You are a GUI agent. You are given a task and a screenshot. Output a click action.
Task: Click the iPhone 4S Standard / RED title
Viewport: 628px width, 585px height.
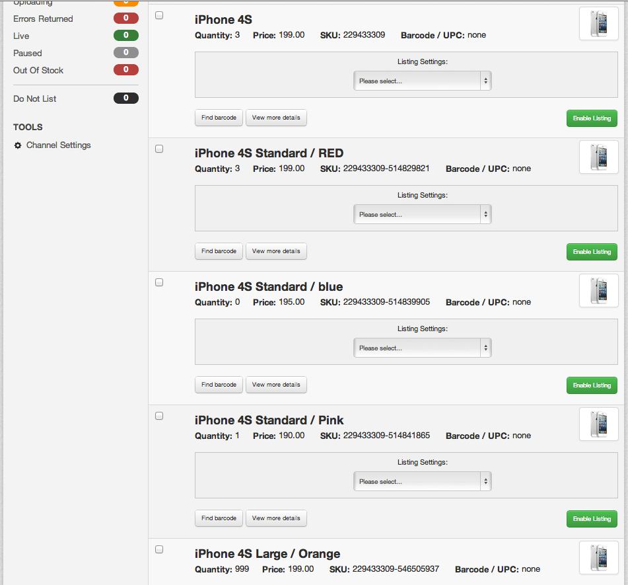pyautogui.click(x=269, y=153)
